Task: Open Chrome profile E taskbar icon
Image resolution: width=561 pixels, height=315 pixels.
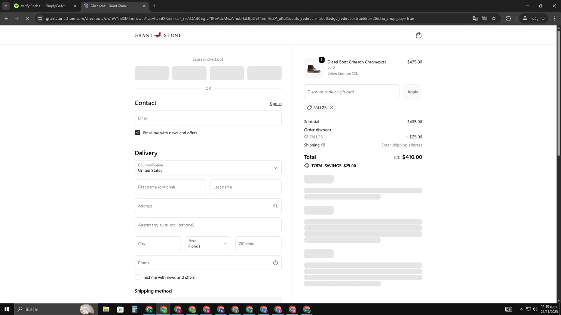Action: 163,309
